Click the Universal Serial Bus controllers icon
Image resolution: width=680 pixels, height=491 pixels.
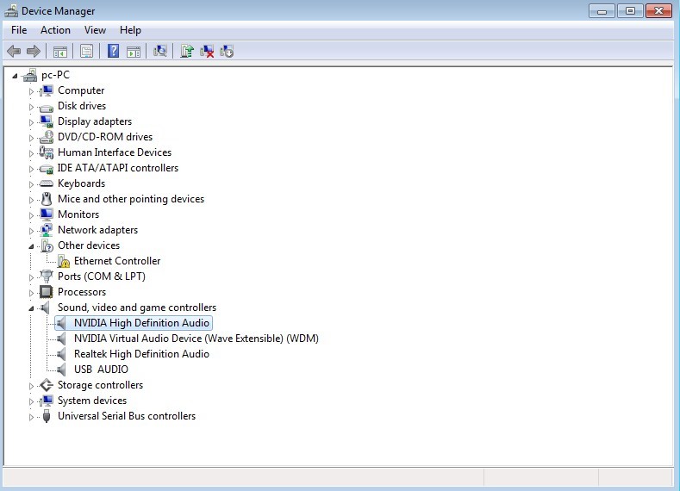(x=47, y=416)
